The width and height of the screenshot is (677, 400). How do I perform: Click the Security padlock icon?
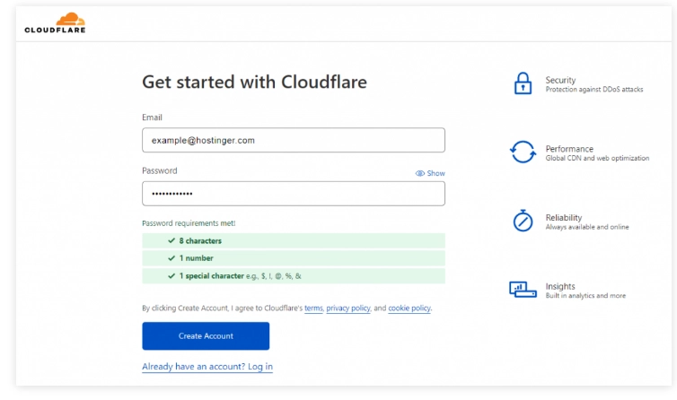tap(523, 83)
